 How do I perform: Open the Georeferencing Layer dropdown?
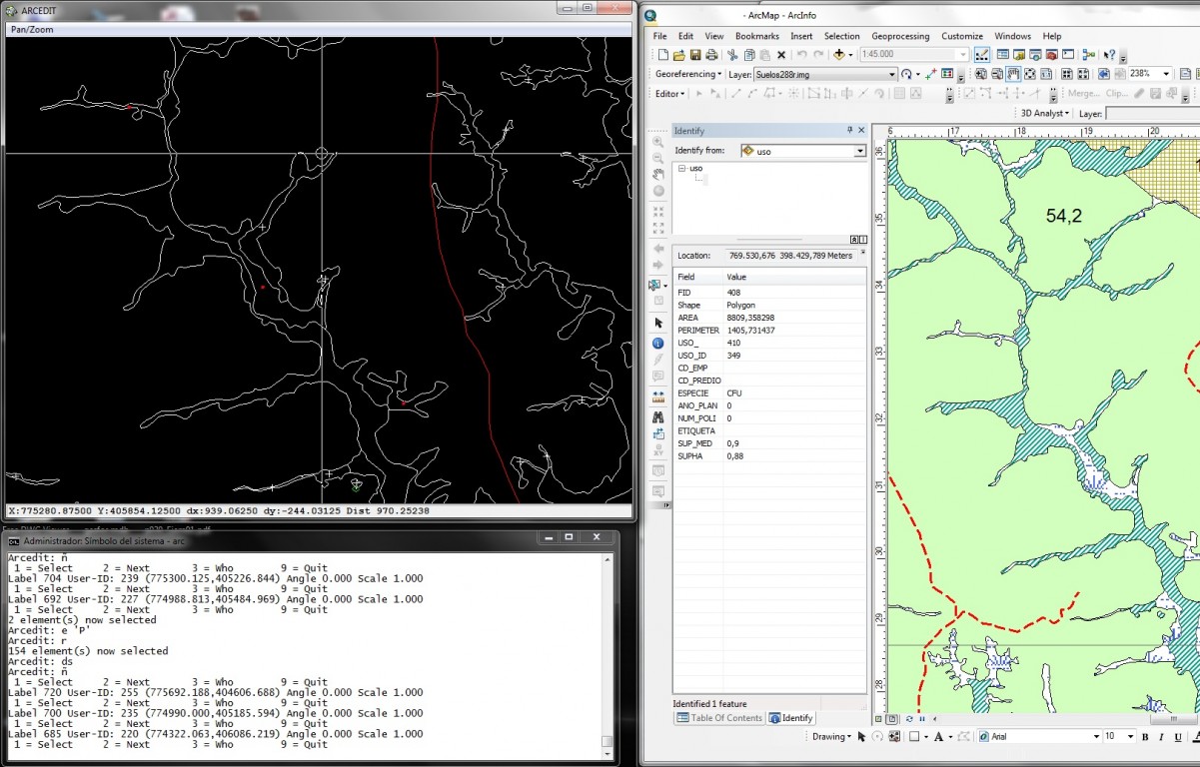coord(892,74)
